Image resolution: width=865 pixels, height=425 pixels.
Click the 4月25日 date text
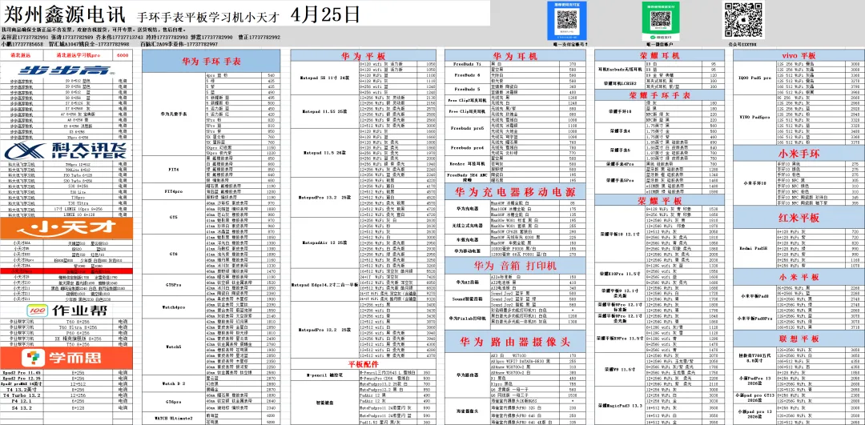click(324, 12)
